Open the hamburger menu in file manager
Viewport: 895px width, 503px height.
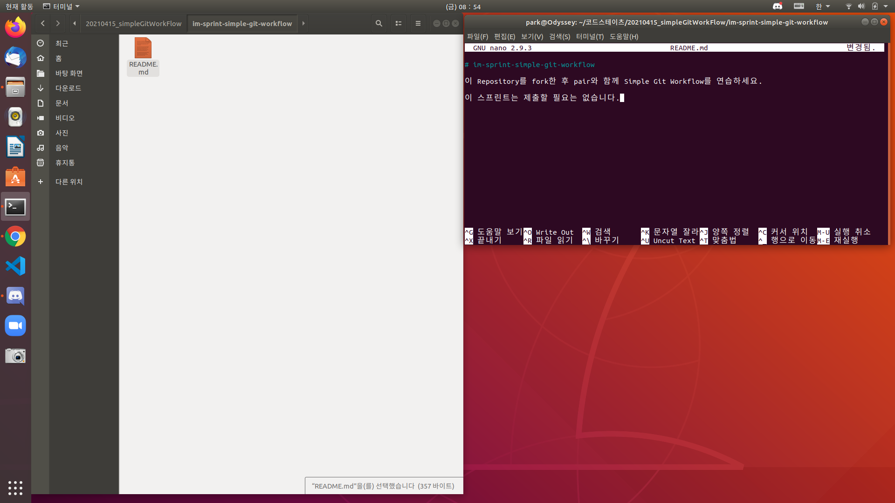point(418,23)
